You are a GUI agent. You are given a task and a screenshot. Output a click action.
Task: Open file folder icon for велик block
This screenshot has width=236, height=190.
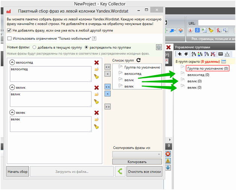click(97, 94)
